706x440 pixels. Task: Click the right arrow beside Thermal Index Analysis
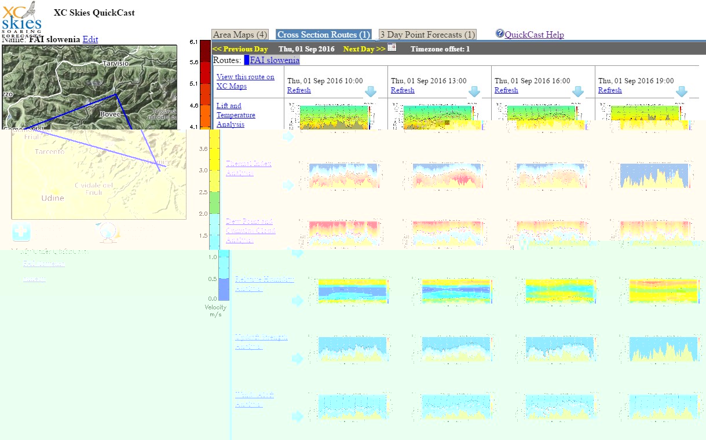click(288, 185)
